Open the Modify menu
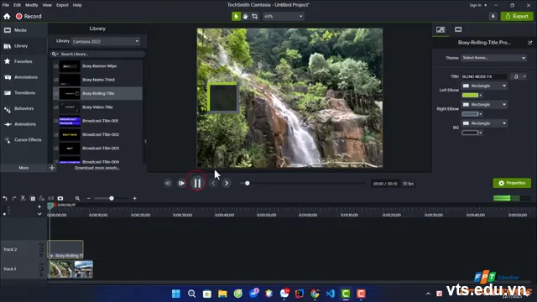Viewport: 537px width, 302px height. (x=32, y=5)
